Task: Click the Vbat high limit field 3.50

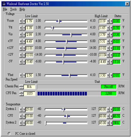Action: pyautogui.click(x=103, y=75)
